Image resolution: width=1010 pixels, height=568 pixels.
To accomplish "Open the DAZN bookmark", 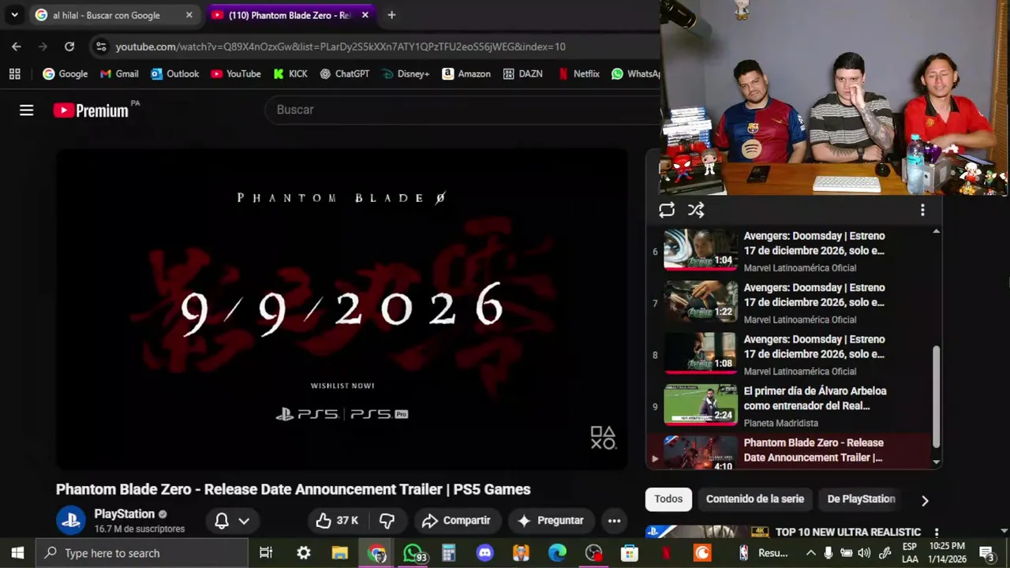I will point(522,74).
